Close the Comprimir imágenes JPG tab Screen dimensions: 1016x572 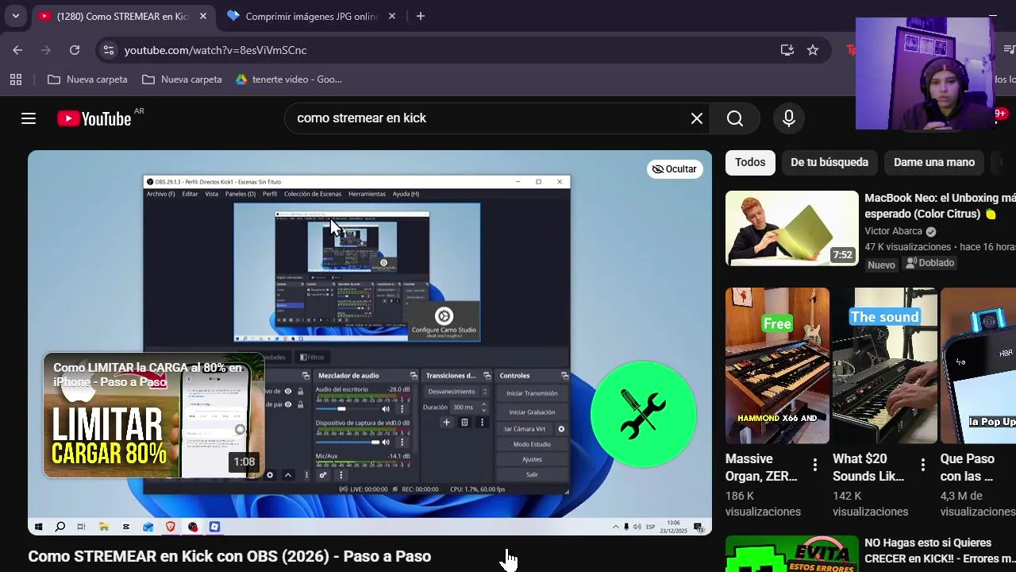point(392,16)
